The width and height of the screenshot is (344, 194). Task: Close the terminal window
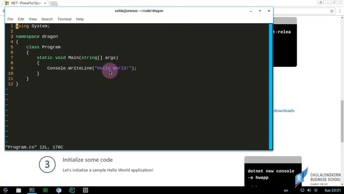269,11
